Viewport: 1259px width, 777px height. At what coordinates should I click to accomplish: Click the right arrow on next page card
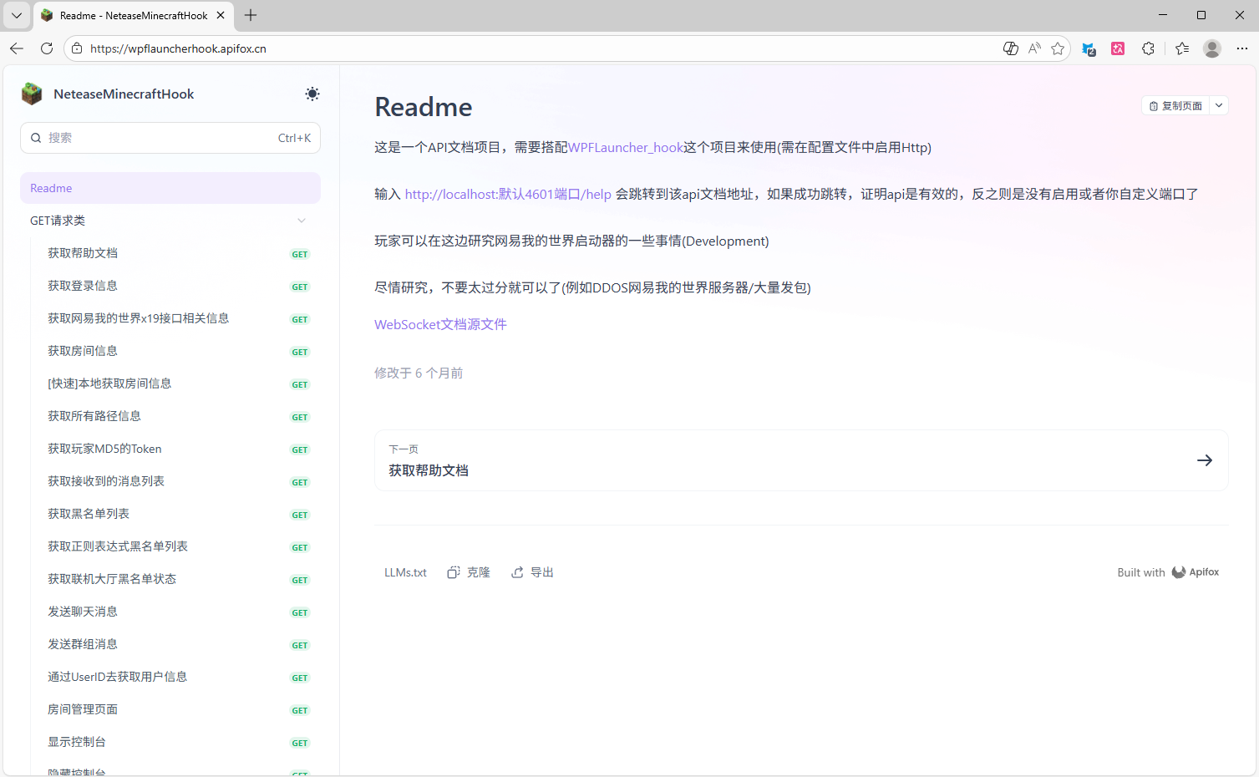[1205, 460]
